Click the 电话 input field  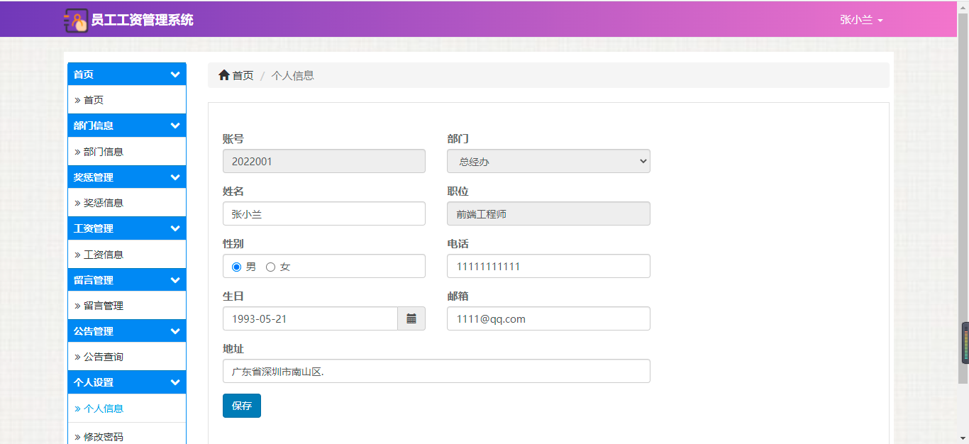[548, 266]
